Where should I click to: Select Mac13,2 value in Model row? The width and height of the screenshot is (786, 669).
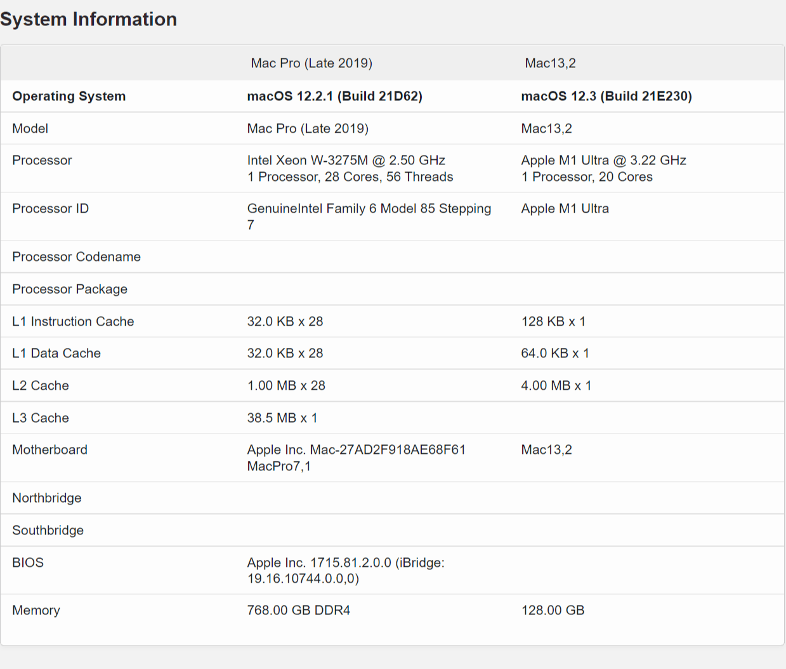tap(546, 128)
